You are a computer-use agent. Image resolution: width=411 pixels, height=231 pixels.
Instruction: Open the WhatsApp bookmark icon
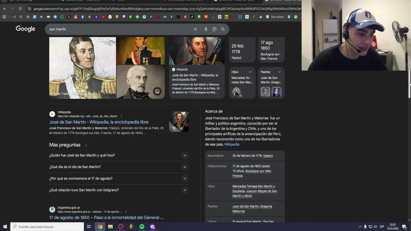tap(62, 17)
